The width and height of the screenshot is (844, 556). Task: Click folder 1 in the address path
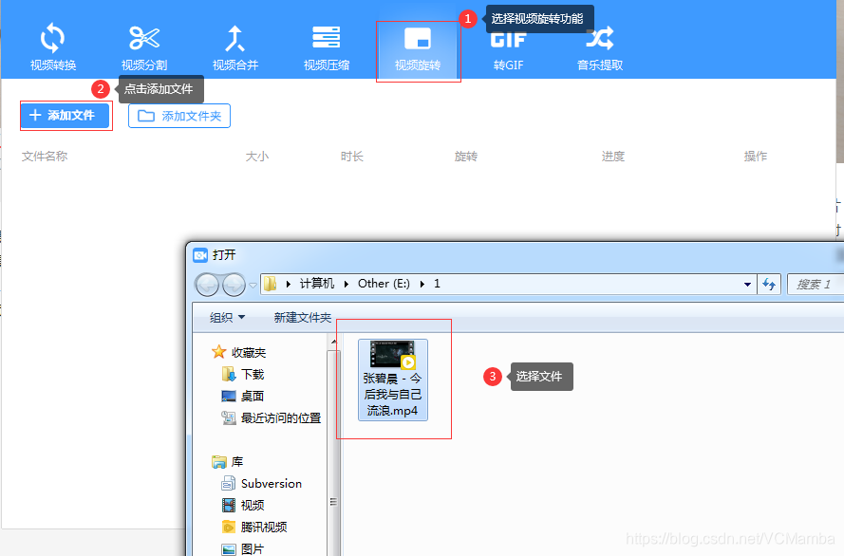coord(437,284)
